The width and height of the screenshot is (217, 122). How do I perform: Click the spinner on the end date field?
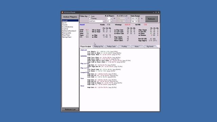click(139, 21)
